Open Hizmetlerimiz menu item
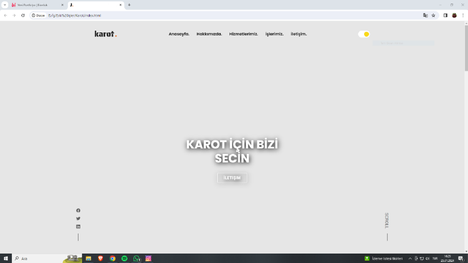Viewport: 468px width, 263px height. click(x=244, y=34)
